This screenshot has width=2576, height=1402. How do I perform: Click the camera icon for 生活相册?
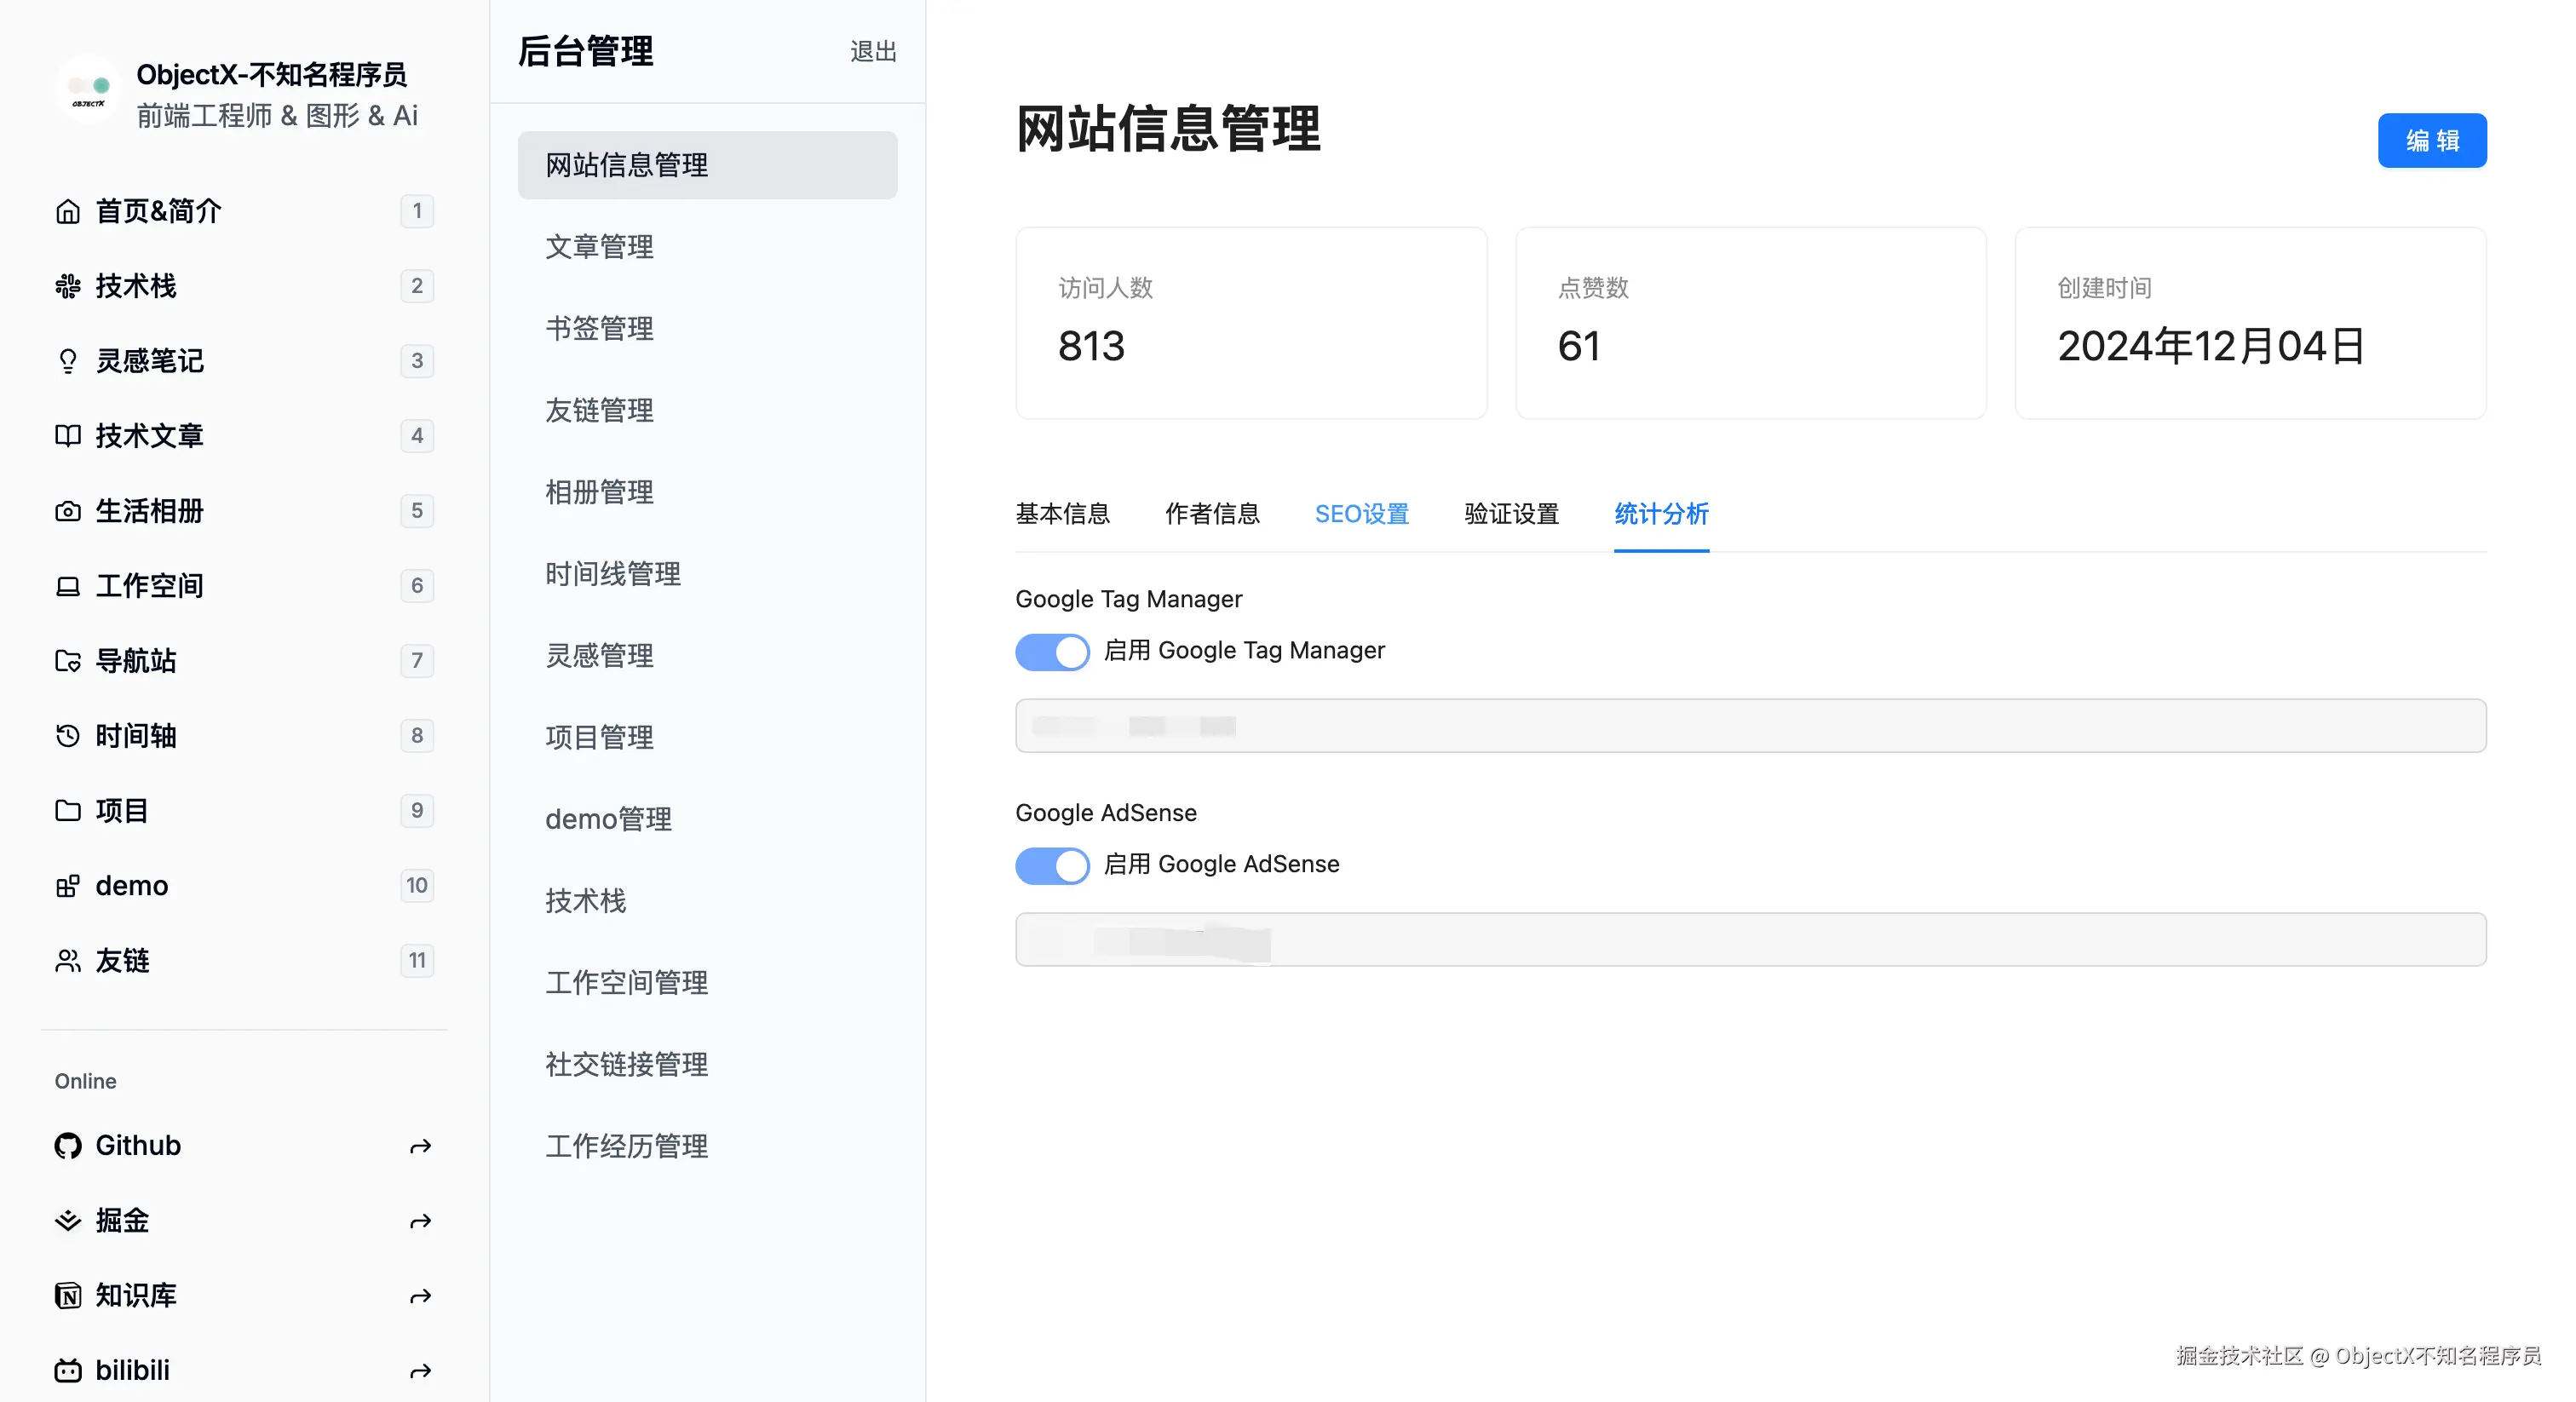click(x=67, y=511)
